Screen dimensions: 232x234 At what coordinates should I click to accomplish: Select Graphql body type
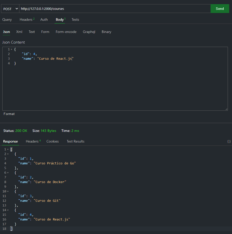89,32
